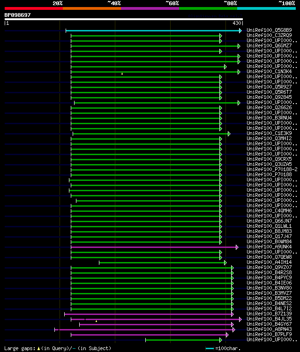Open the UniRef100_Q6GMZ7 hit
Screen dimensions: 300x352
(269, 45)
